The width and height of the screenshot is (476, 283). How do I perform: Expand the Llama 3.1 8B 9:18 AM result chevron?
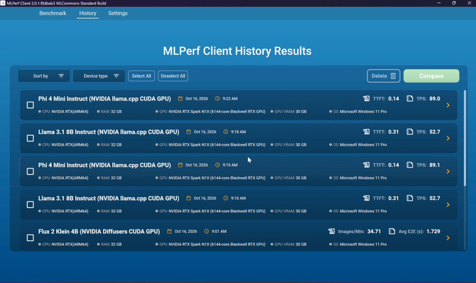[x=448, y=138]
